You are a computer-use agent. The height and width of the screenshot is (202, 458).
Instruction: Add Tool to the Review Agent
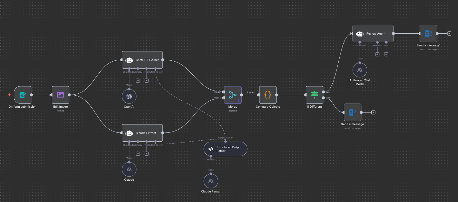click(386, 54)
